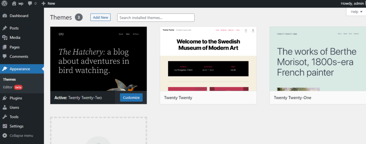Click the Posts pushpin icon
The width and height of the screenshot is (366, 144).
(x=4, y=28)
